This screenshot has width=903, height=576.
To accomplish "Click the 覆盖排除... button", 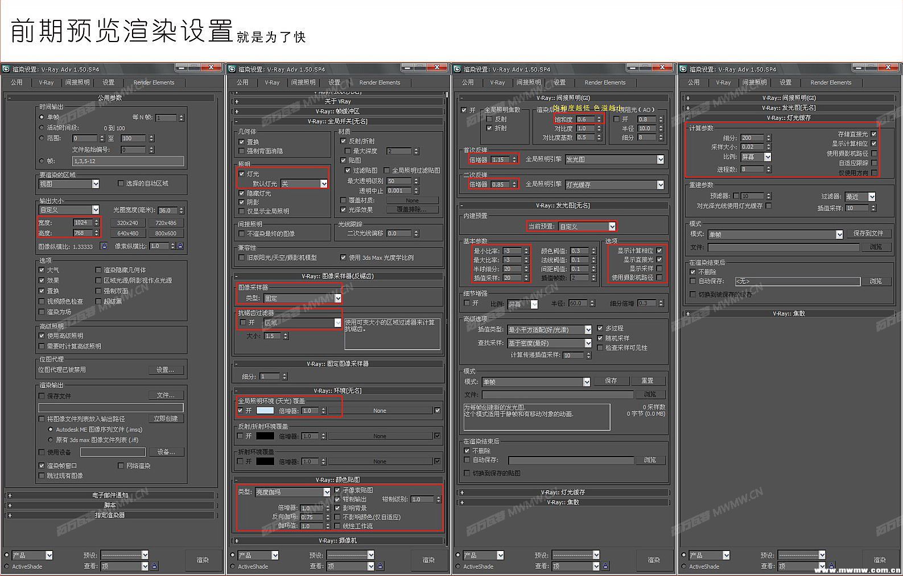I will pyautogui.click(x=412, y=209).
